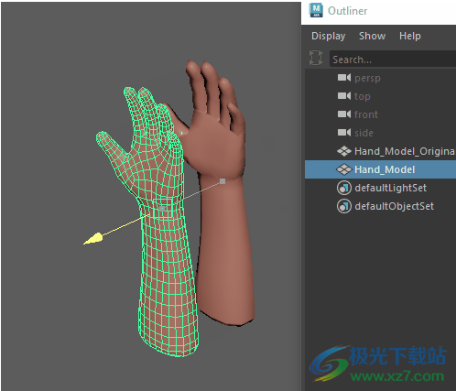Select the side camera icon
The height and width of the screenshot is (391, 456).
click(344, 133)
